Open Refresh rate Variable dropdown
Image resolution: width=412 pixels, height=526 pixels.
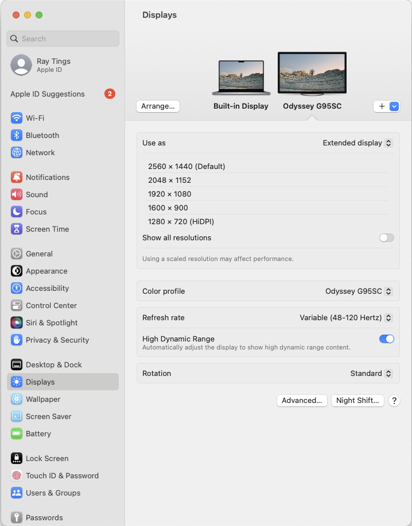[346, 318]
